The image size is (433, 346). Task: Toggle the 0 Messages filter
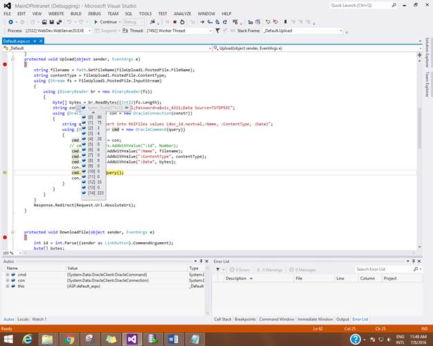[303, 269]
